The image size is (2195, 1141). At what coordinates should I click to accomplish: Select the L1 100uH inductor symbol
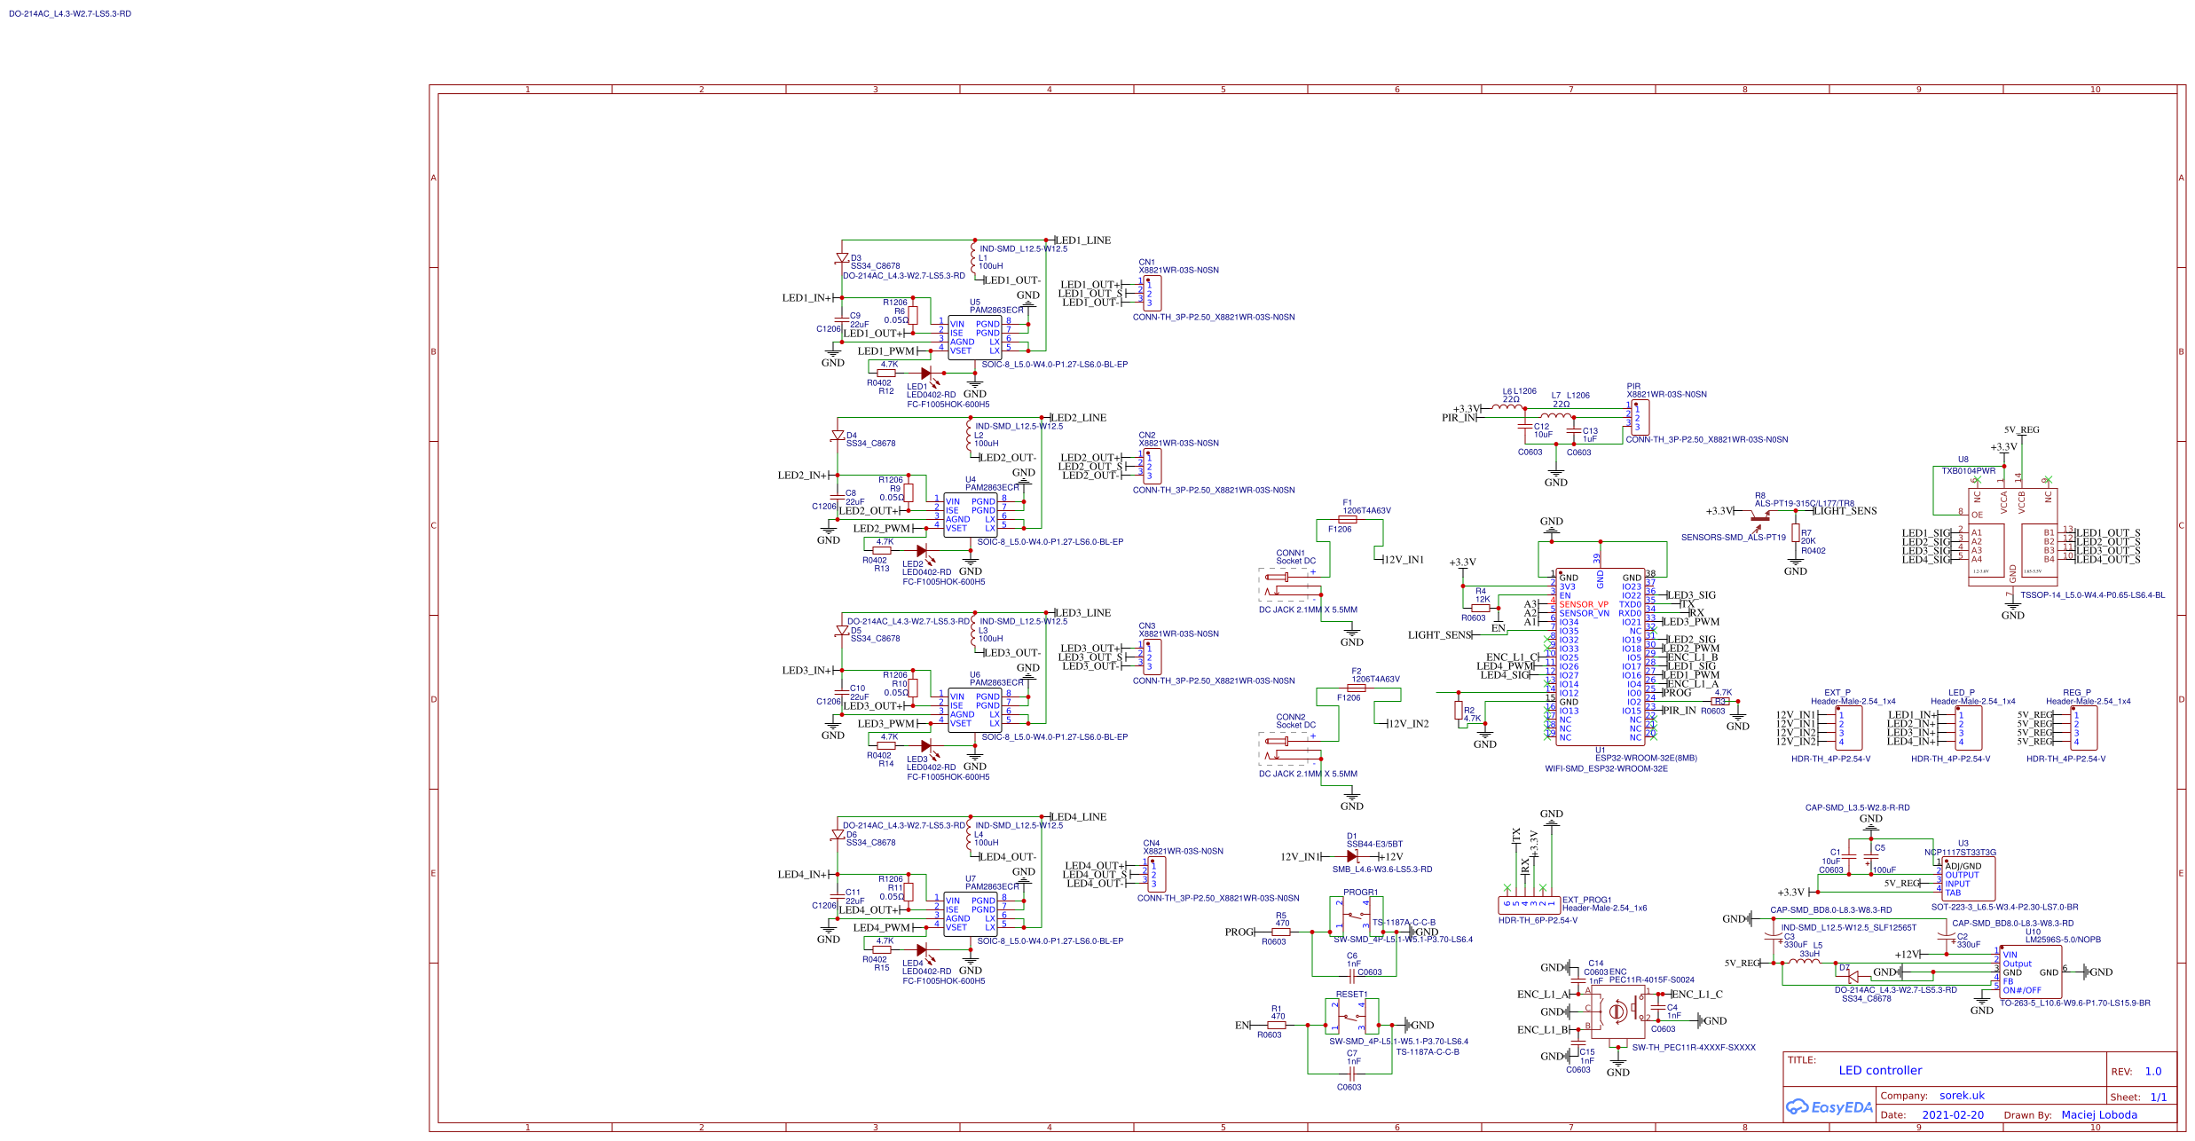973,260
